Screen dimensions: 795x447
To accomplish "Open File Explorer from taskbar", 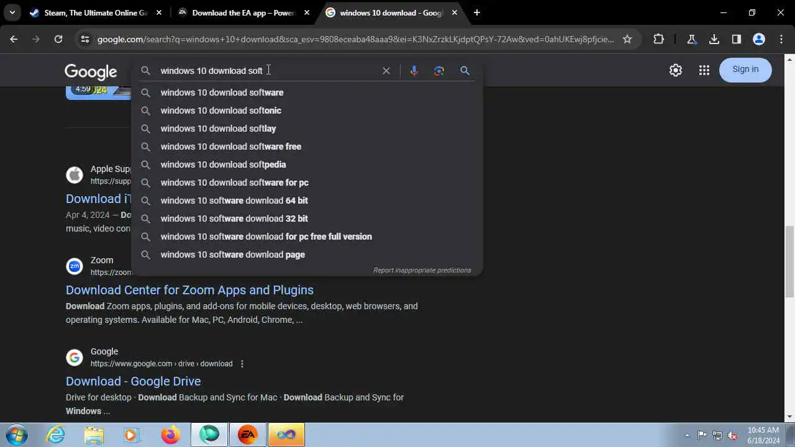I will click(94, 435).
